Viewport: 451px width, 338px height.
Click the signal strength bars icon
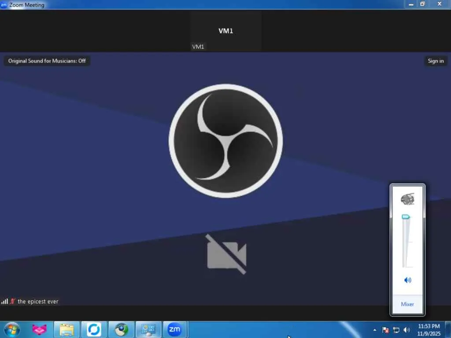point(4,301)
